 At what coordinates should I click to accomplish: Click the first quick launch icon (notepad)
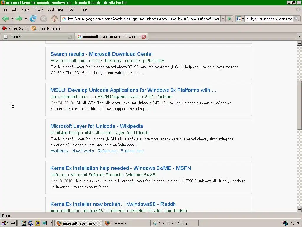point(24,223)
